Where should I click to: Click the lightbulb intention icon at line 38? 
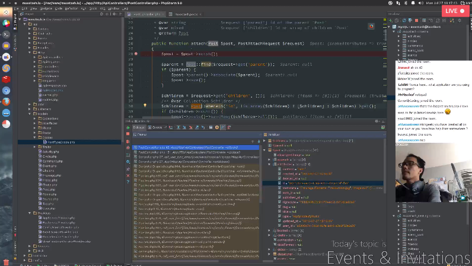tap(145, 105)
